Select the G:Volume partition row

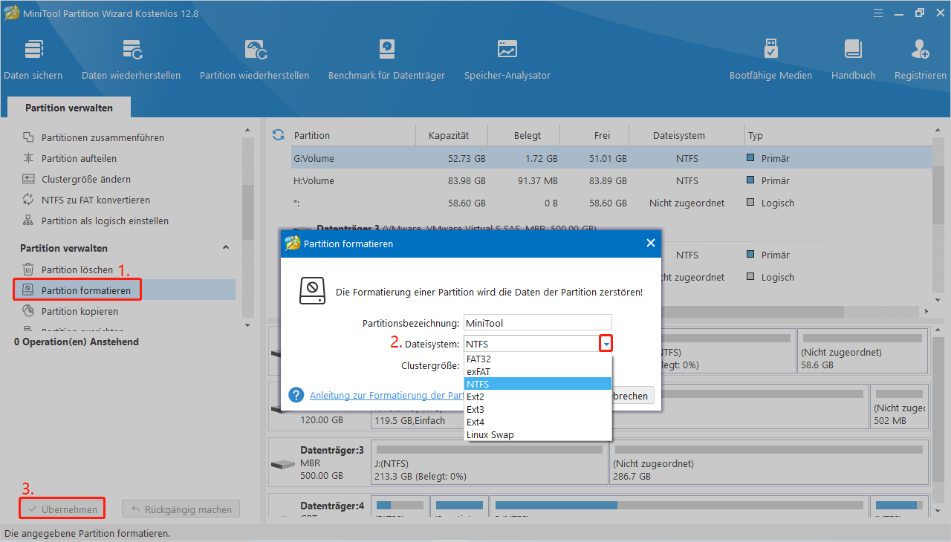tap(611, 158)
